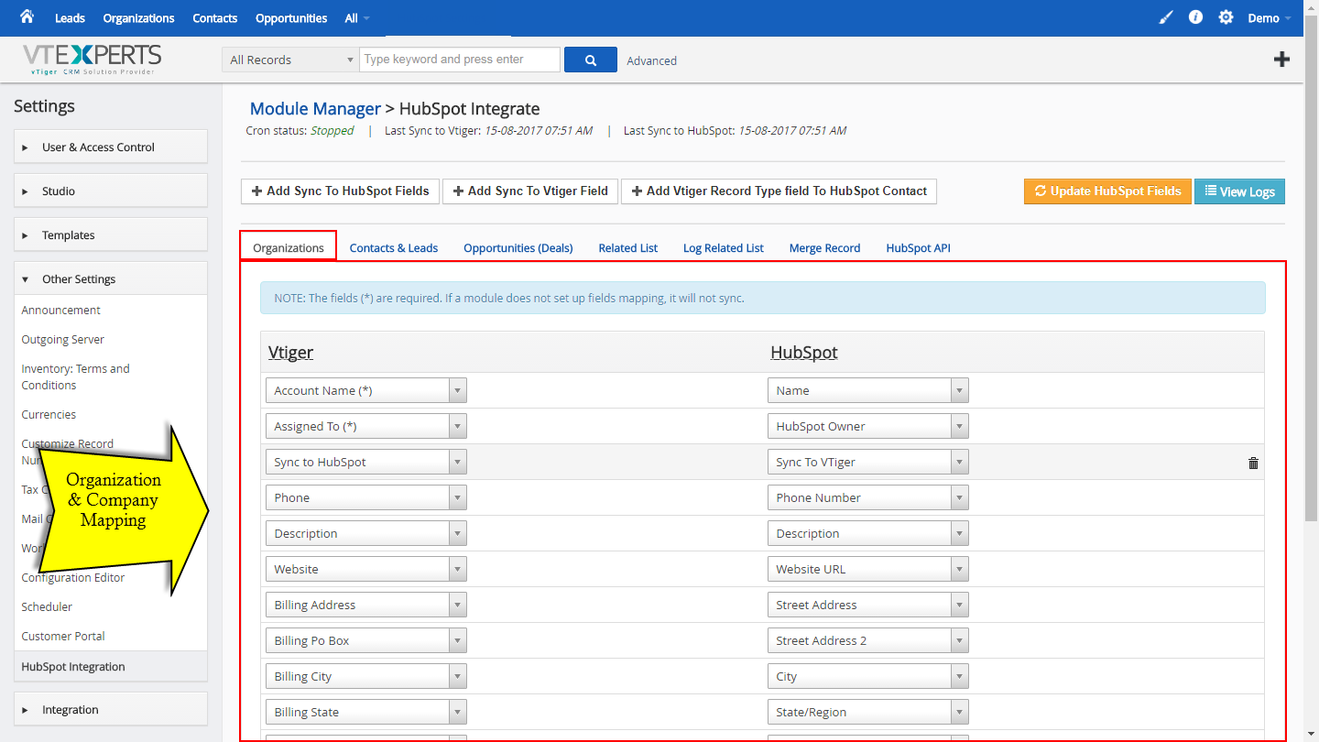Switch to the Opportunities (Deals) tab
The height and width of the screenshot is (742, 1319).
518,248
